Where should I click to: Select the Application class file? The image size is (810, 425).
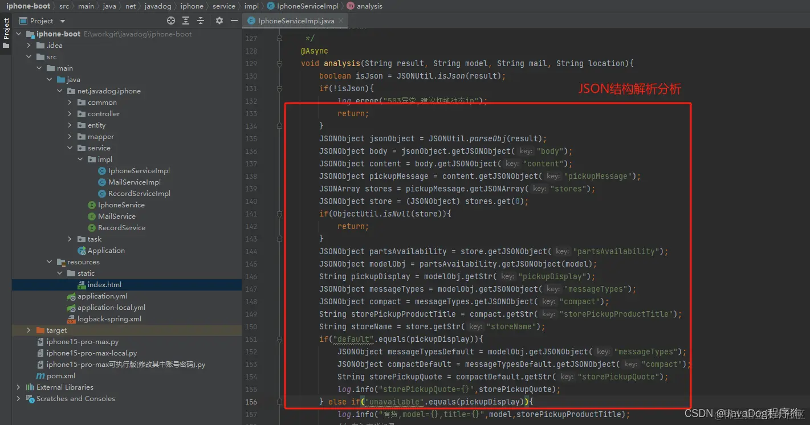click(x=106, y=251)
